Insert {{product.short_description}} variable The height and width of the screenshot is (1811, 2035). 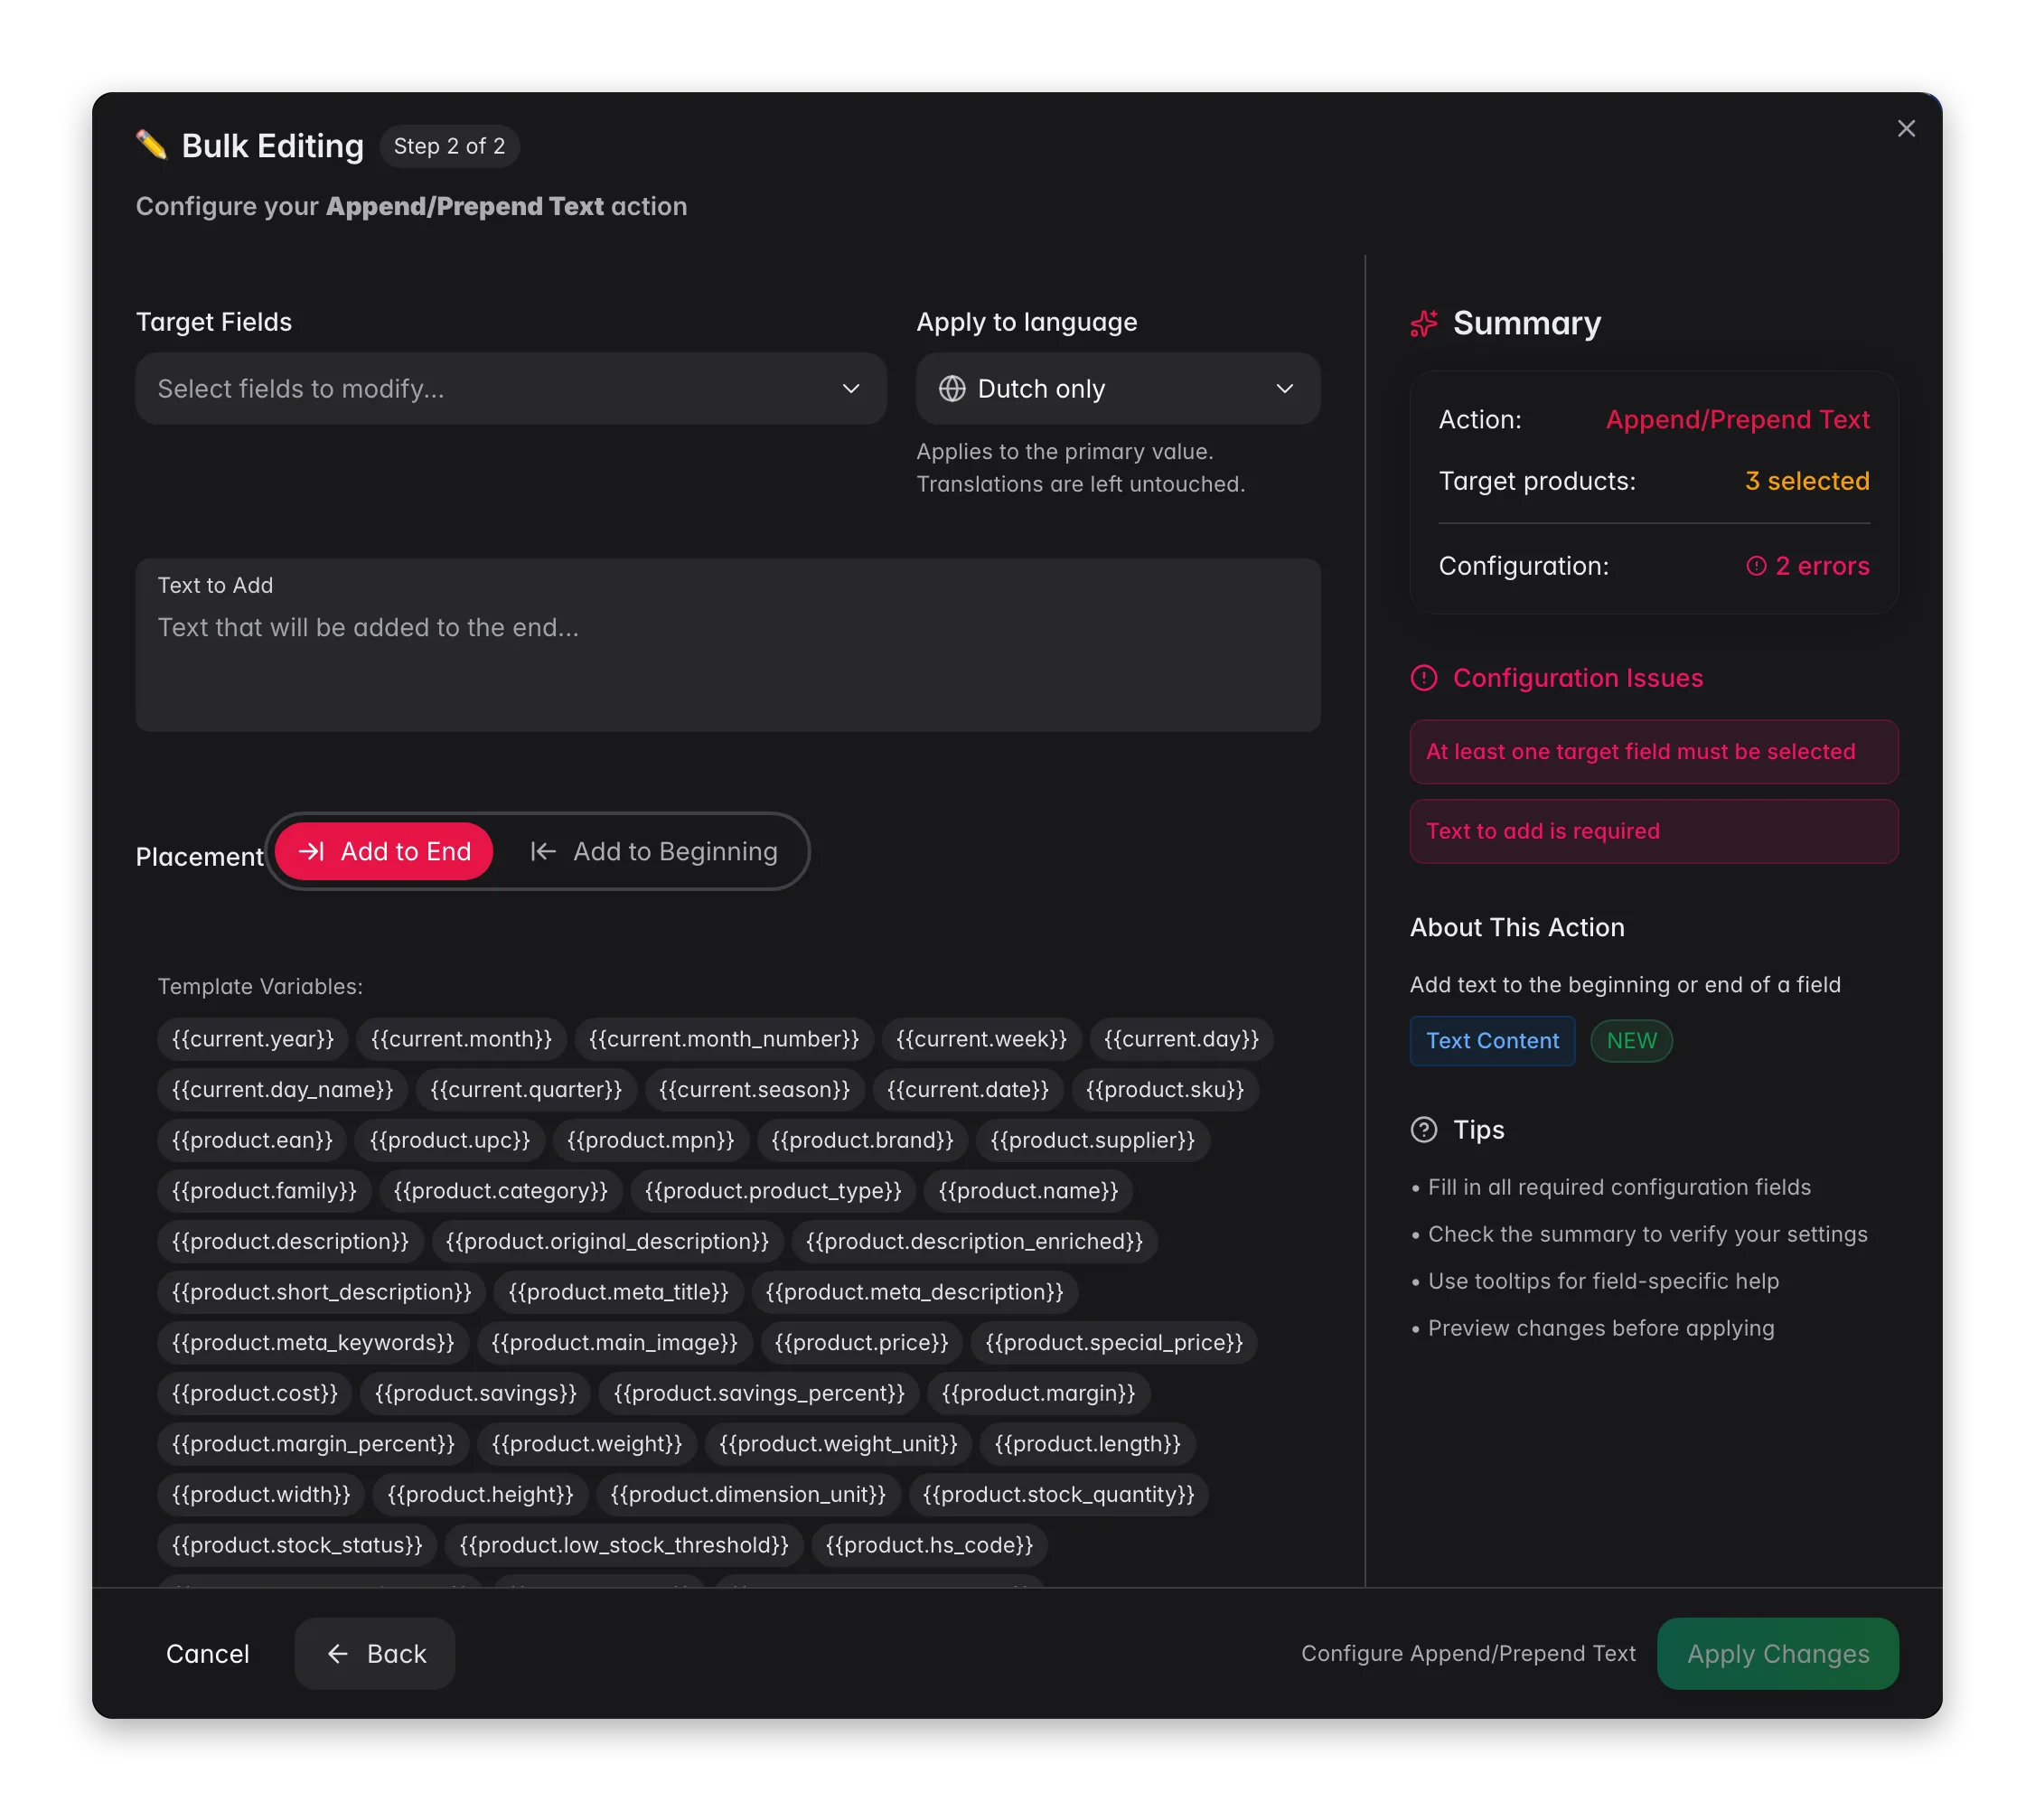322,1292
